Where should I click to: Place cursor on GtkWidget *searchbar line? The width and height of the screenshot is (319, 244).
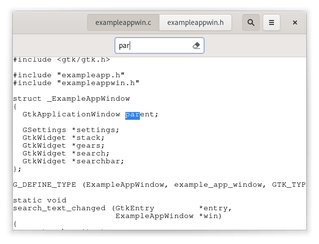click(x=73, y=161)
